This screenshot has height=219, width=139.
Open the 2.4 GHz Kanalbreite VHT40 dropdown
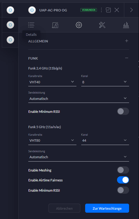click(x=52, y=82)
